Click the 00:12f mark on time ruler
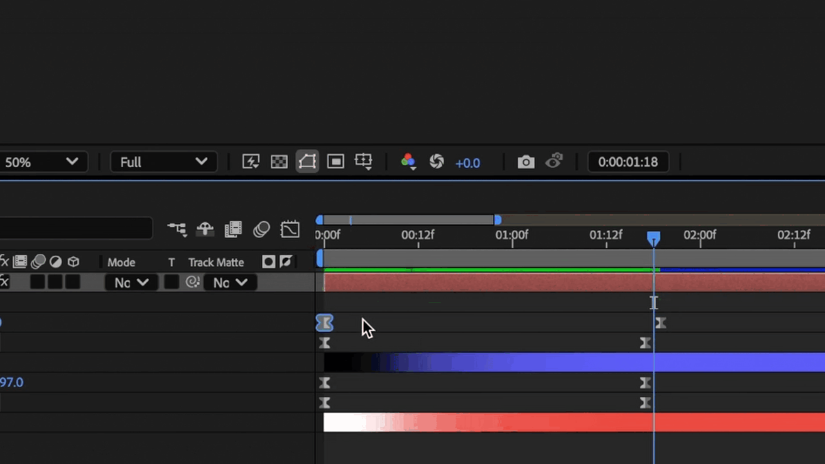This screenshot has height=464, width=825. pos(418,235)
